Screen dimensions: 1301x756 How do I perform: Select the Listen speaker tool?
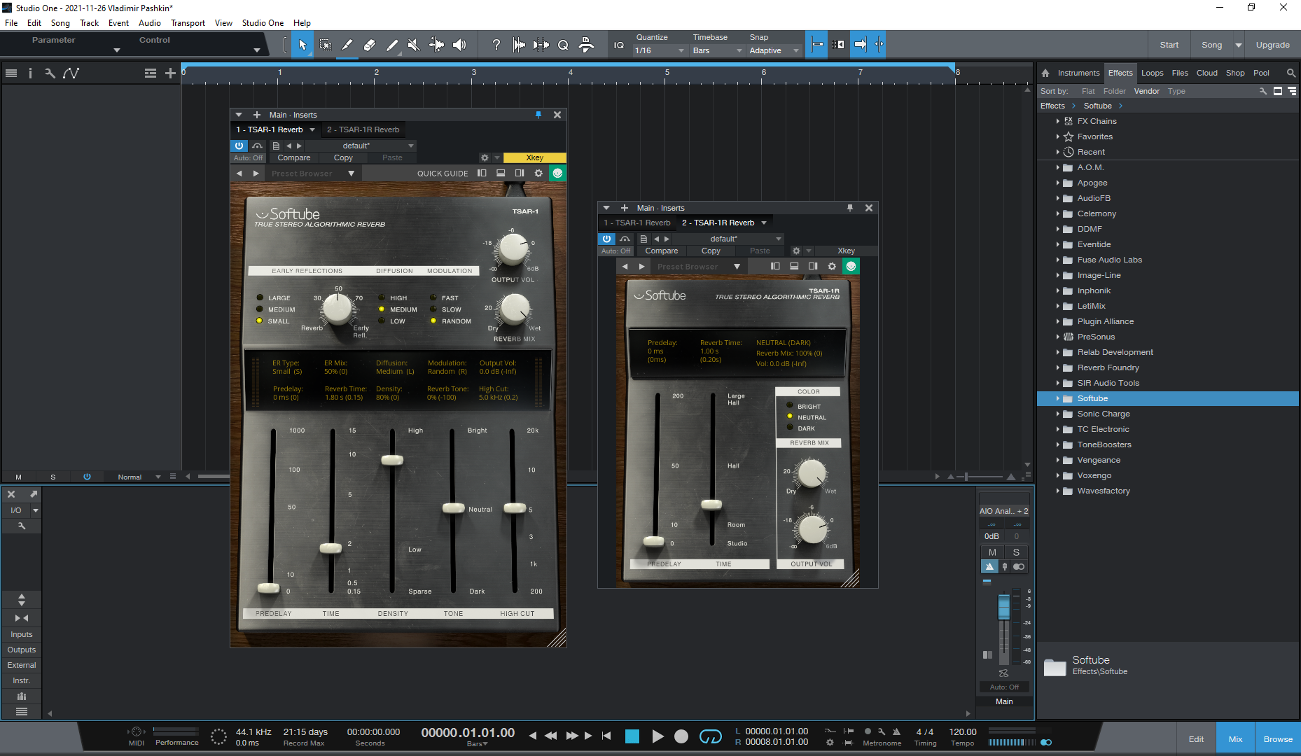459,45
